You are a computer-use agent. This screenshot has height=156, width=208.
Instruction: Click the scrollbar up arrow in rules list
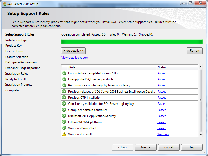point(201,67)
